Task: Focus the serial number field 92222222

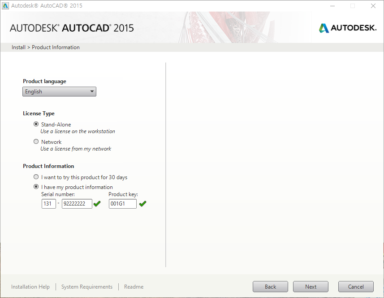Action: [x=77, y=204]
